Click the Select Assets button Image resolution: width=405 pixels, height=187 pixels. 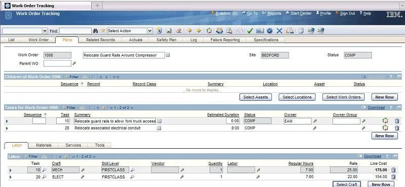(256, 97)
